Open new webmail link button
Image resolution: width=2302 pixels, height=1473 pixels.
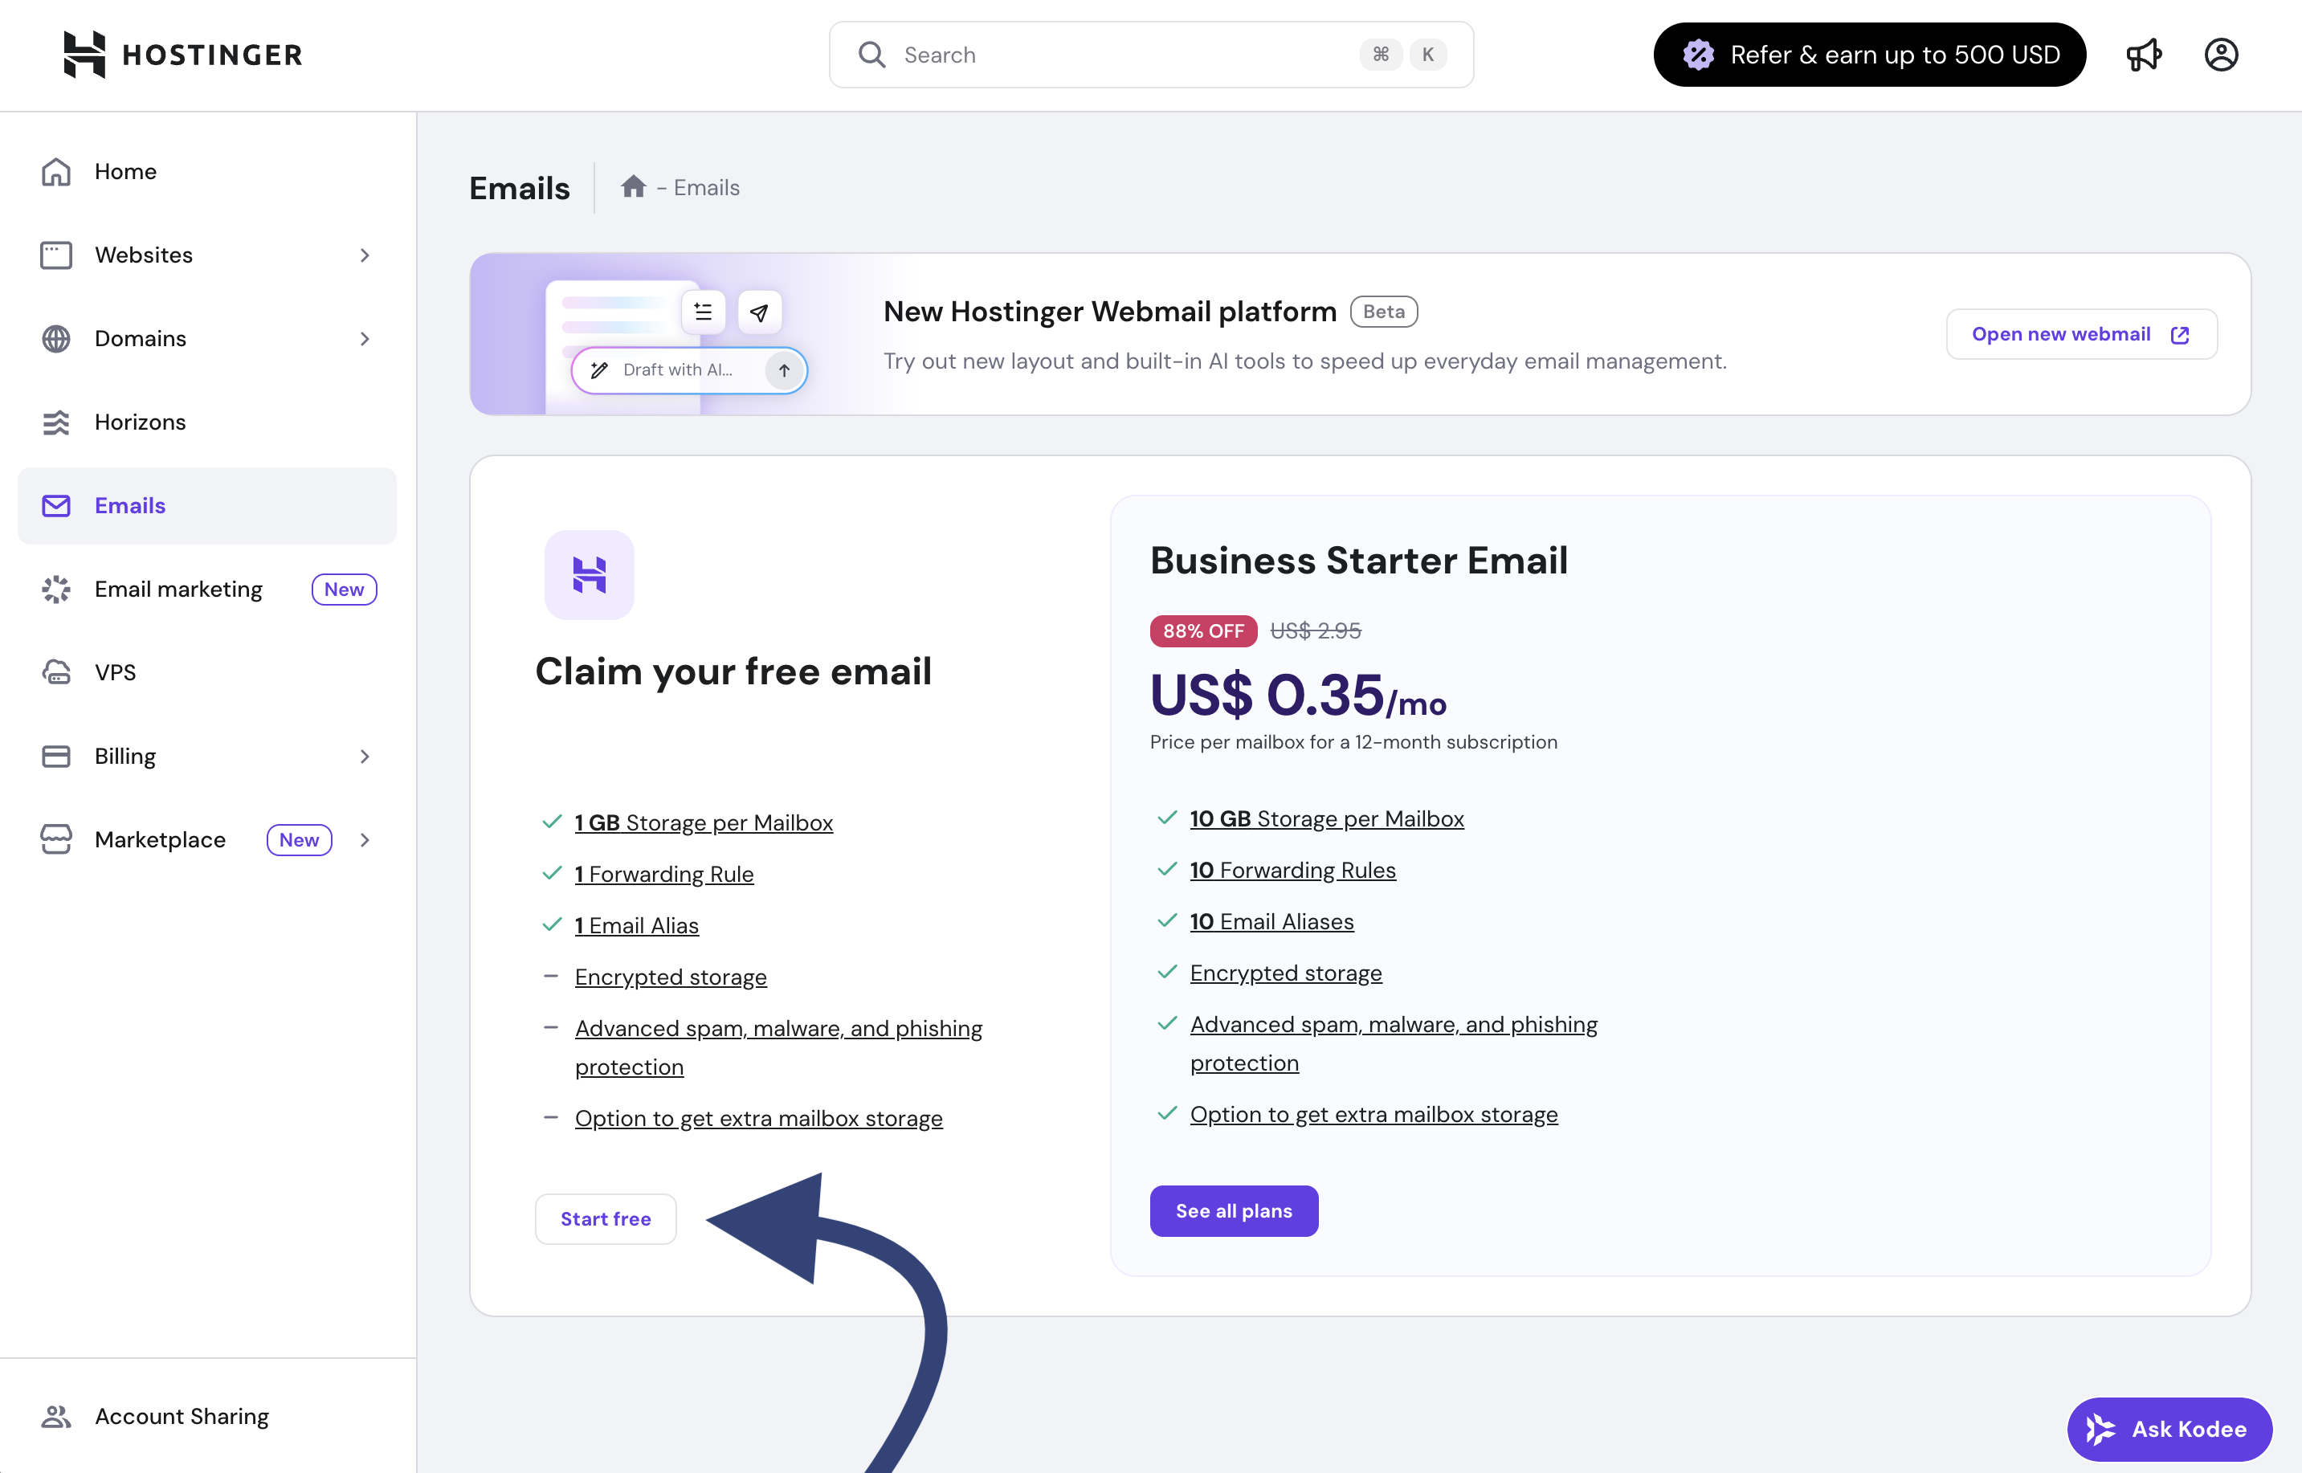(2081, 334)
